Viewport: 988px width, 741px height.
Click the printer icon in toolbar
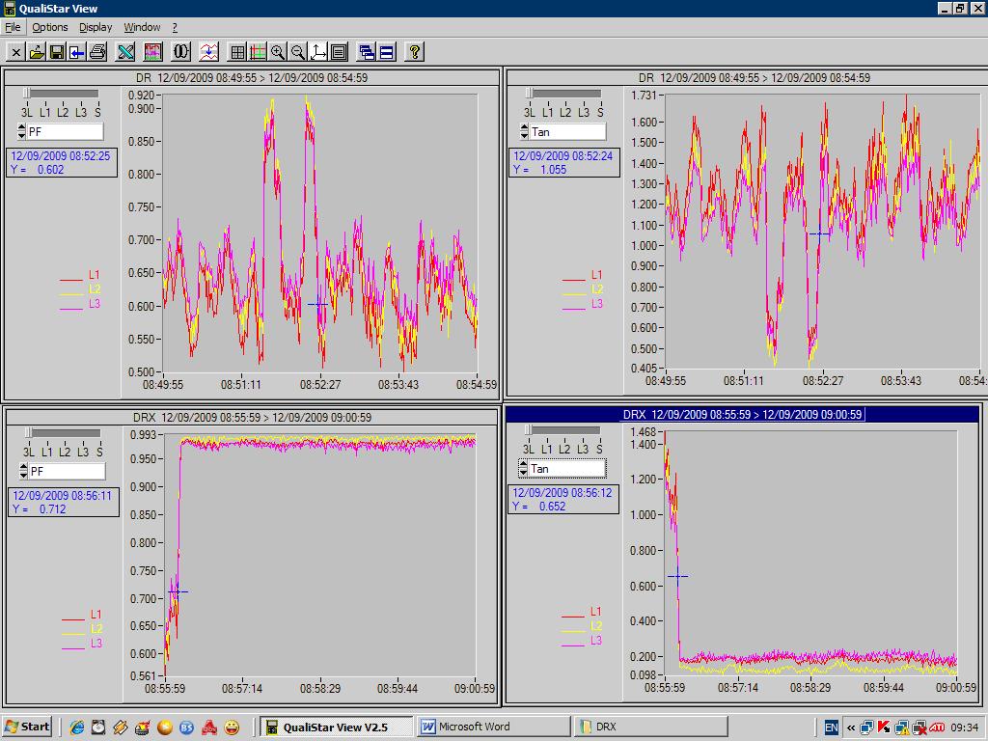pyautogui.click(x=97, y=52)
